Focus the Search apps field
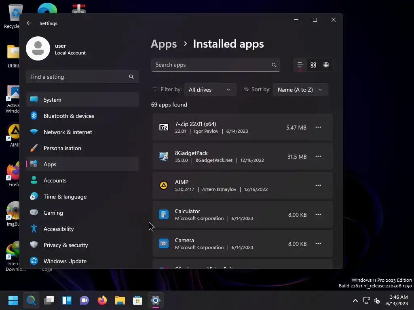The image size is (414, 310). coord(215,65)
